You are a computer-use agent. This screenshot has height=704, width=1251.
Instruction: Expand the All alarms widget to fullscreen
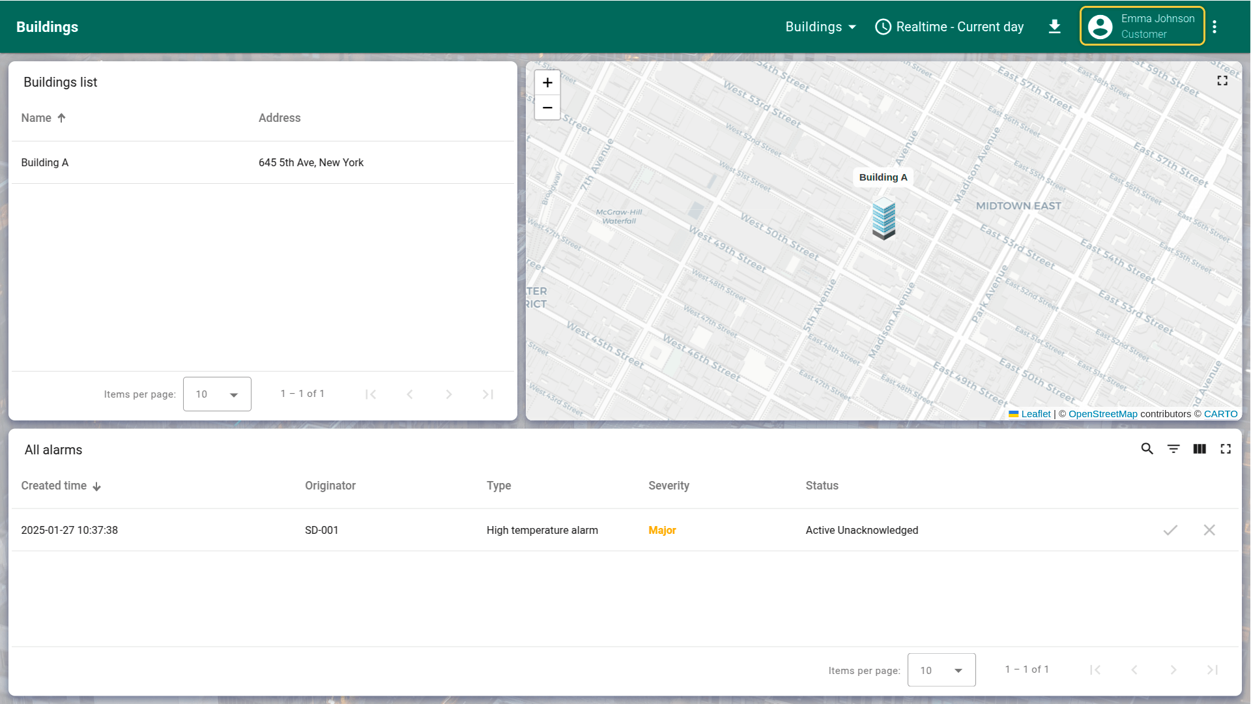click(x=1226, y=449)
